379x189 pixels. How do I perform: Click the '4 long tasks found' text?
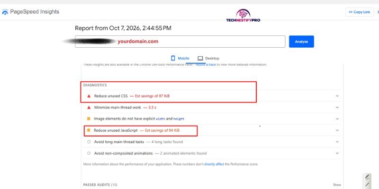(167, 142)
